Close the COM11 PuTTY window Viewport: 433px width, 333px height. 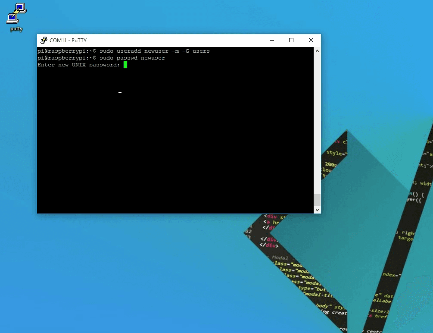click(x=311, y=41)
